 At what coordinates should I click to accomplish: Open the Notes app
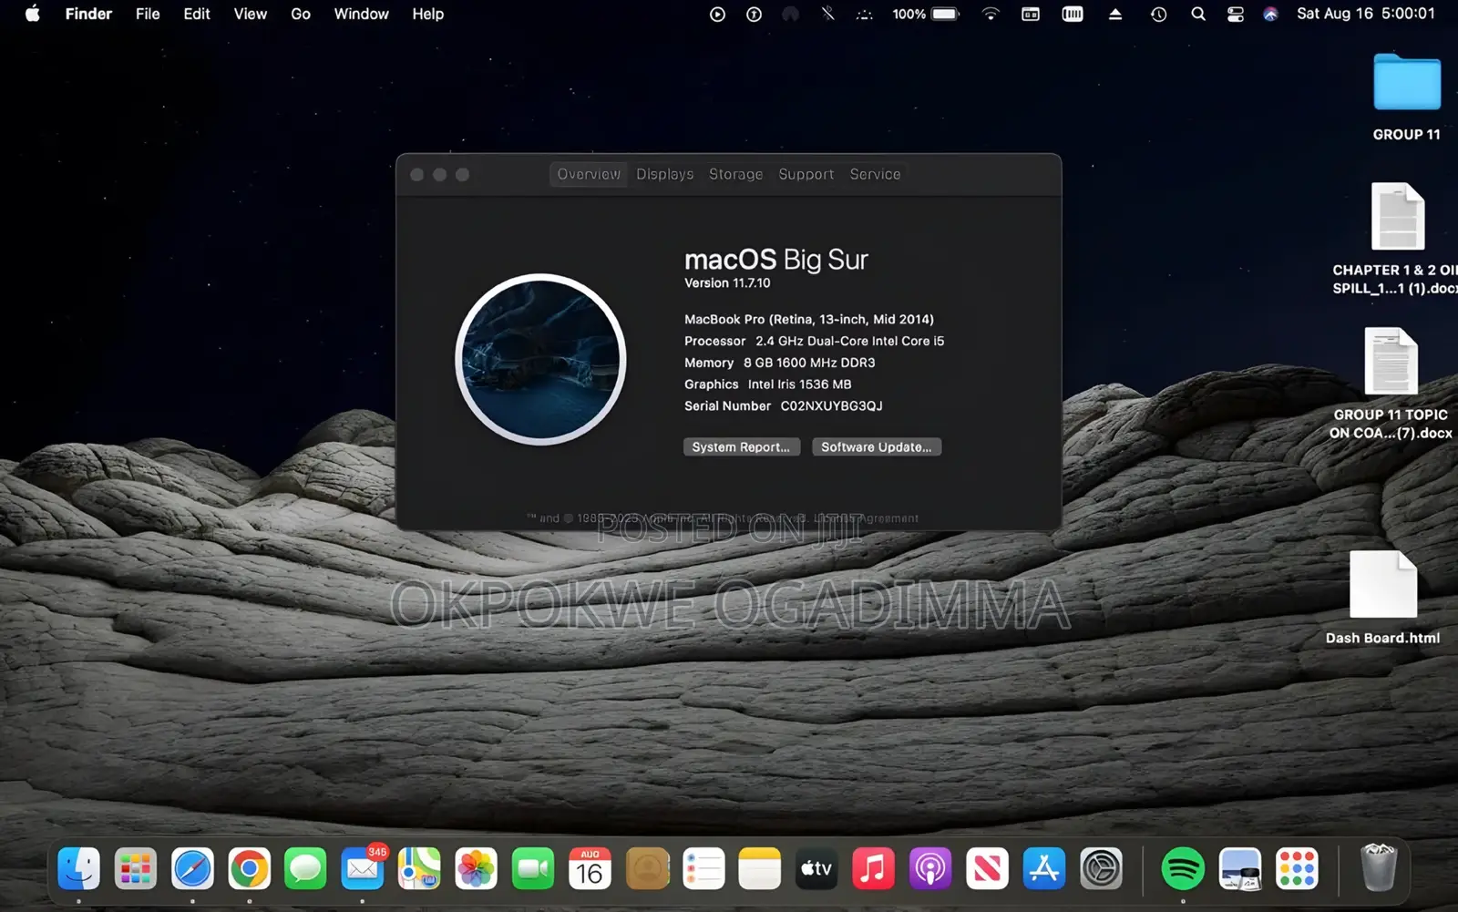pyautogui.click(x=760, y=868)
